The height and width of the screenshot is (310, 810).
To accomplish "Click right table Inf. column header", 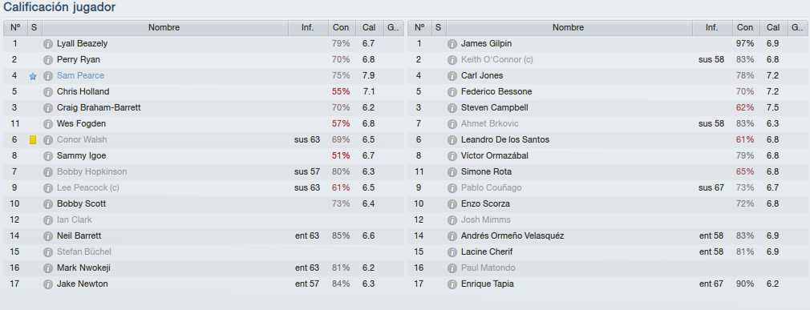I will [712, 28].
